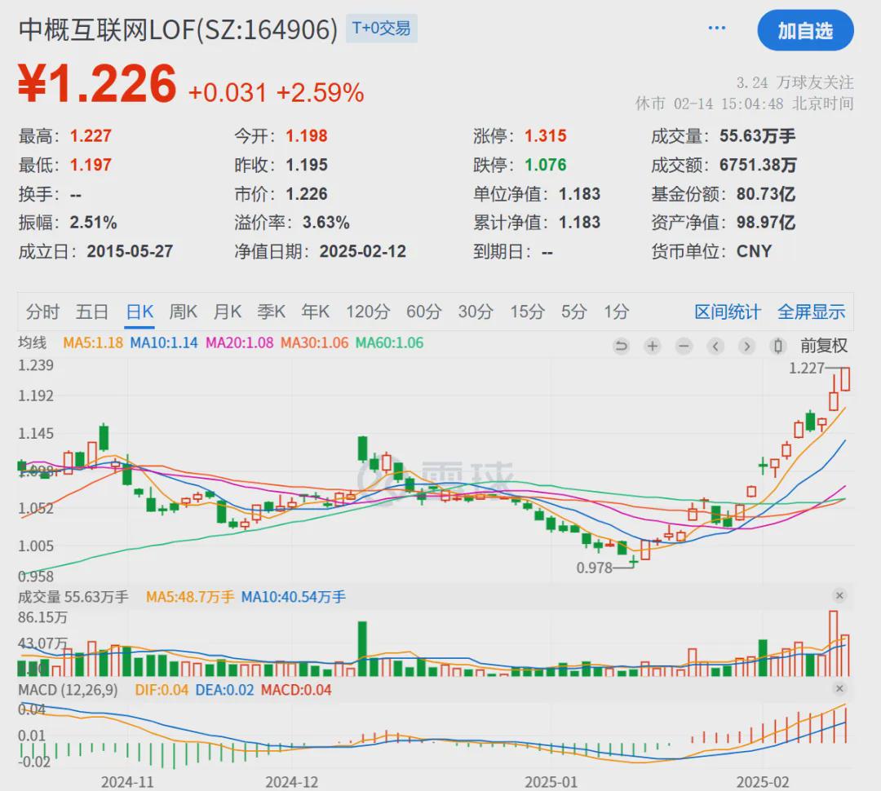This screenshot has width=881, height=791.
Task: Open the three-dot more options menu
Action: point(716,28)
